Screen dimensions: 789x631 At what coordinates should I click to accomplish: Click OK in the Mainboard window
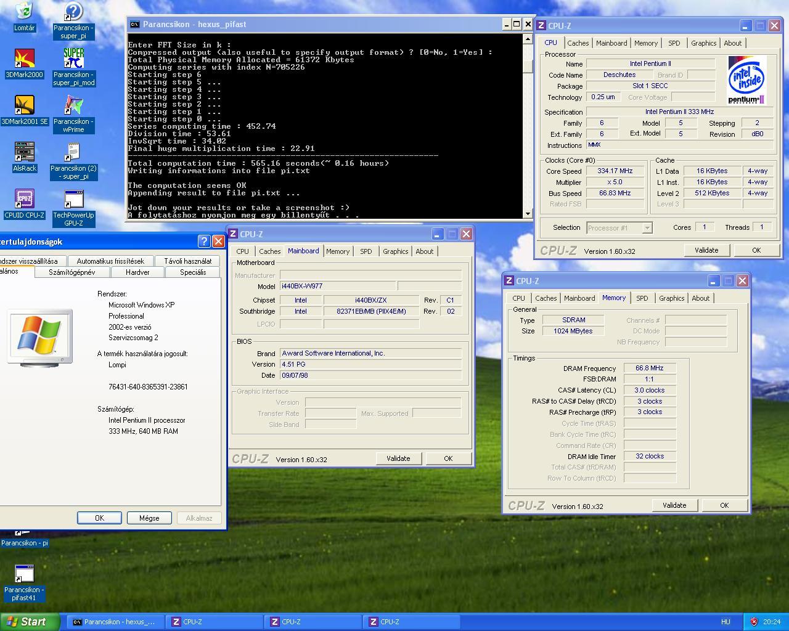[x=448, y=458]
